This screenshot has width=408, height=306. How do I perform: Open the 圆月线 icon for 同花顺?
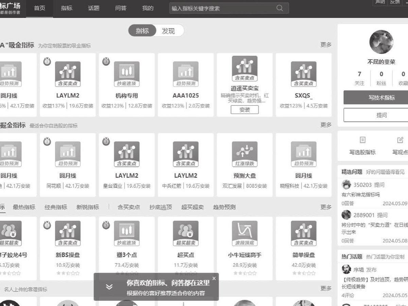(68, 154)
